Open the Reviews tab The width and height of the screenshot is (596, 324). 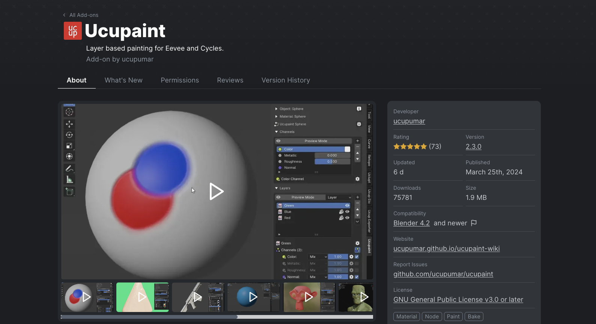(230, 80)
